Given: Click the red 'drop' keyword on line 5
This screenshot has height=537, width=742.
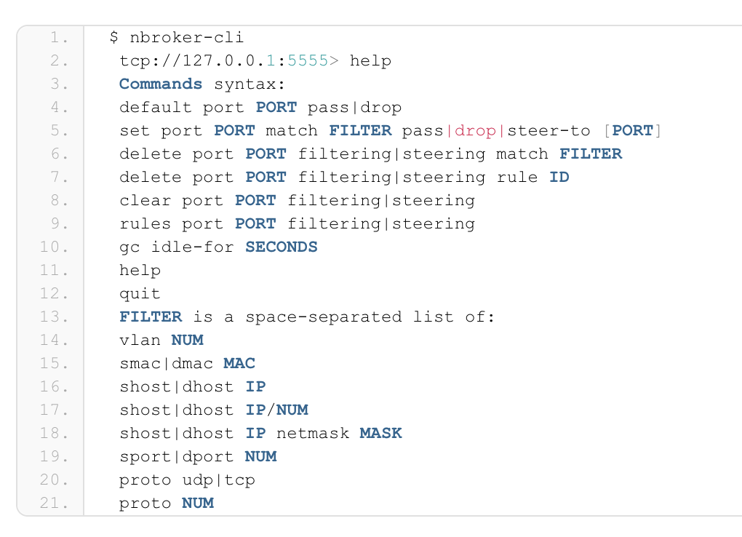Looking at the screenshot, I should coord(475,131).
